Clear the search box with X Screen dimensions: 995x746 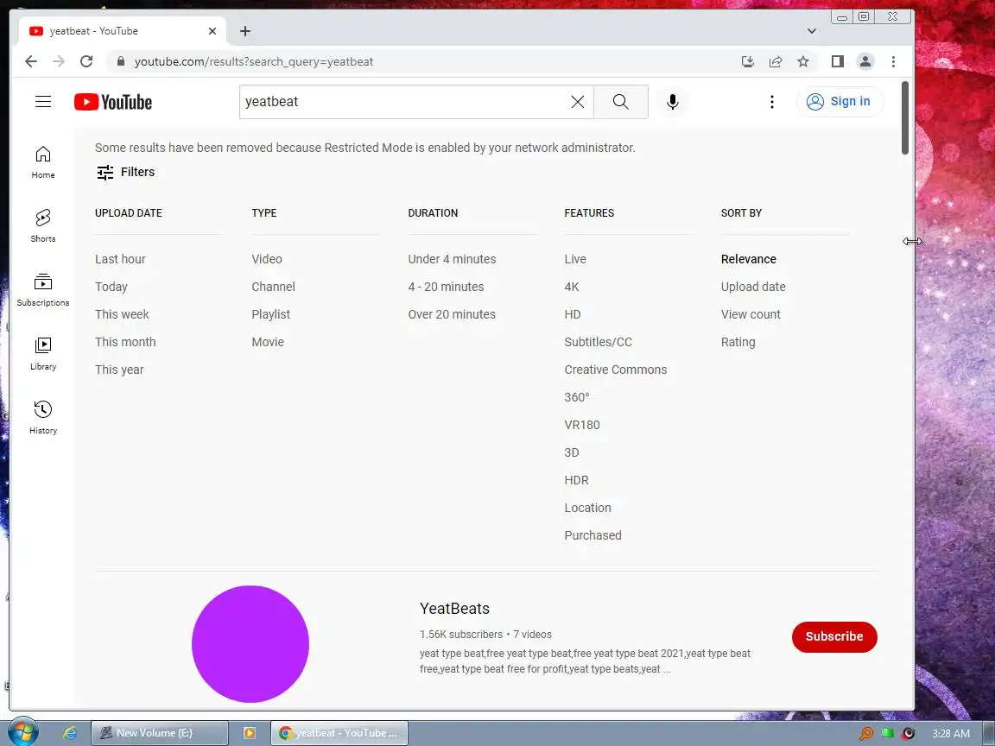coord(578,102)
